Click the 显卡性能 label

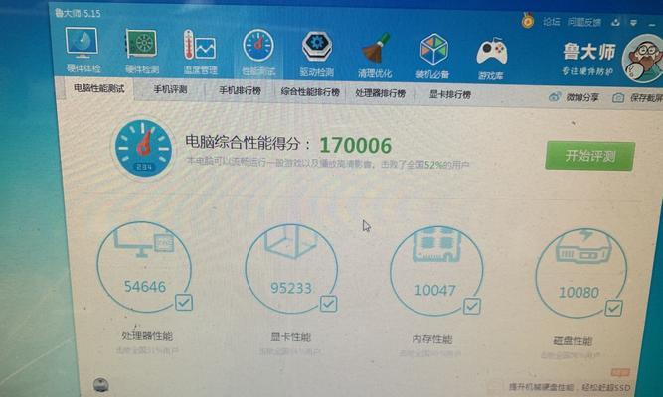point(291,337)
